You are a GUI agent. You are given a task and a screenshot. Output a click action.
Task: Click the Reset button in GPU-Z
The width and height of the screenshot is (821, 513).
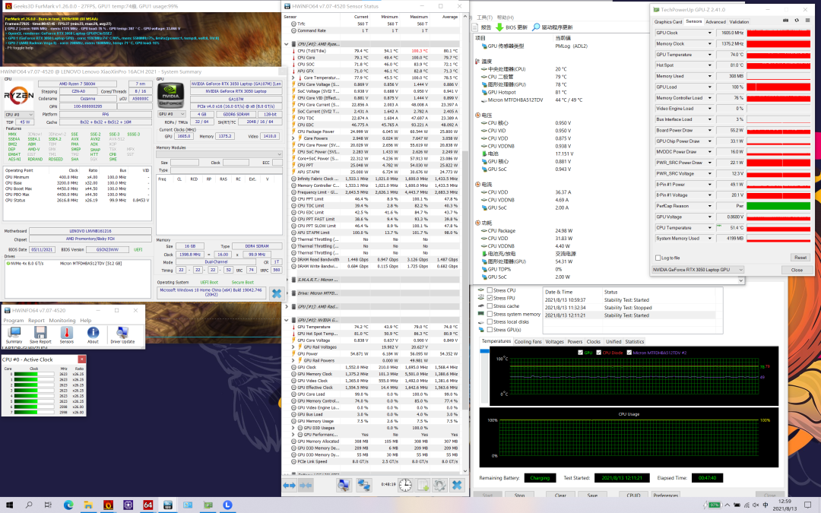[x=800, y=258]
